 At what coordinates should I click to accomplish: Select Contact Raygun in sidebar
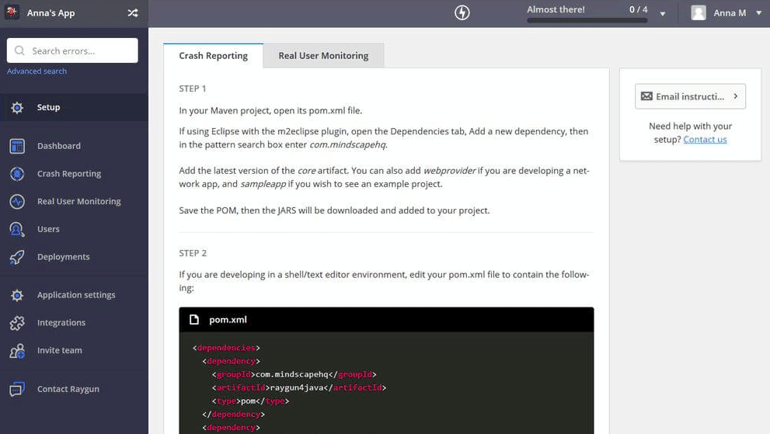tap(74, 389)
